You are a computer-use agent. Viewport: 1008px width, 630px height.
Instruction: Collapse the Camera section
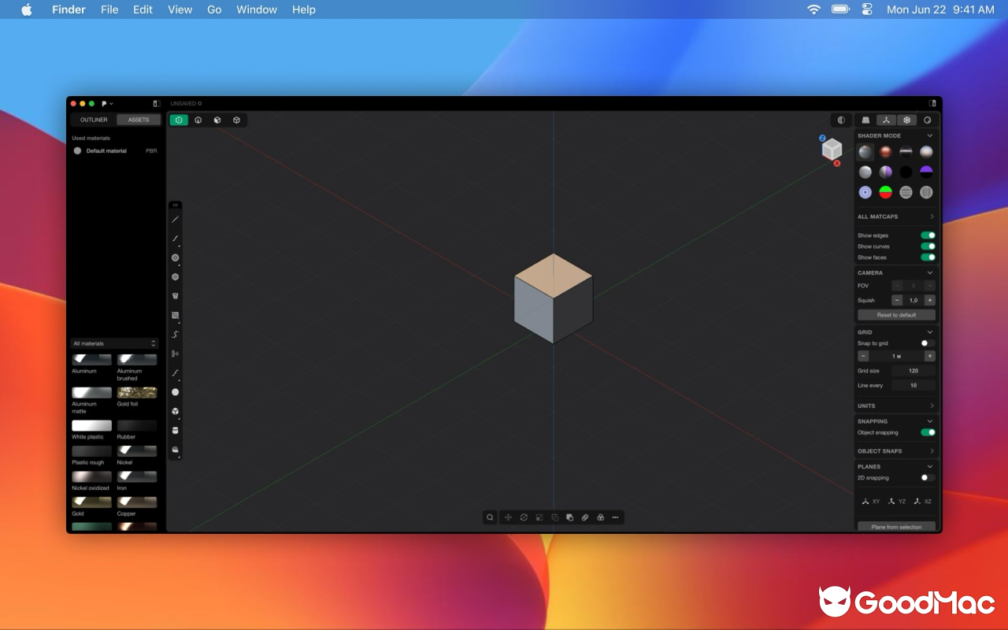[930, 272]
